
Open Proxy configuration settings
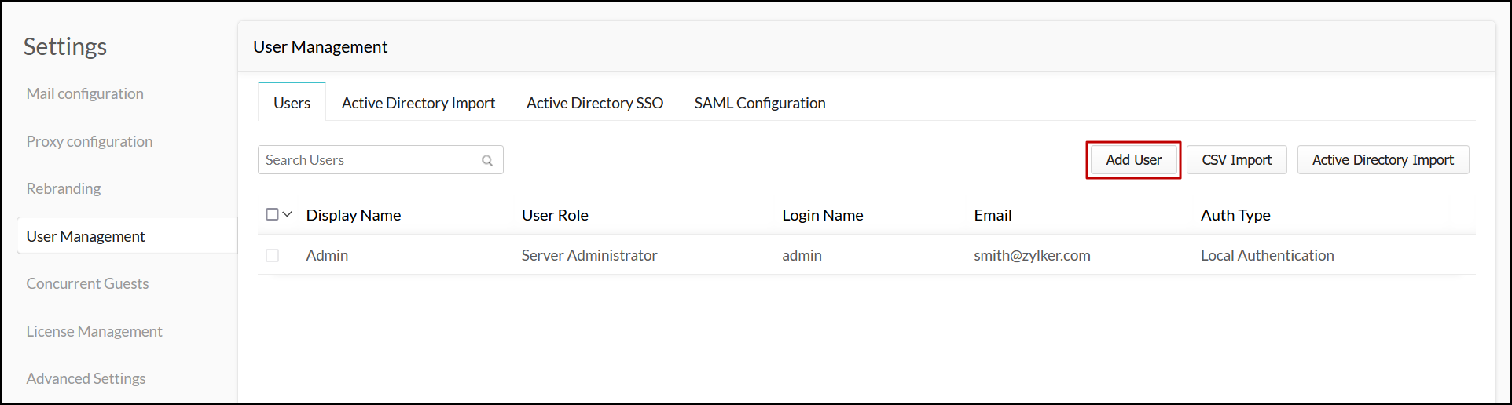90,141
